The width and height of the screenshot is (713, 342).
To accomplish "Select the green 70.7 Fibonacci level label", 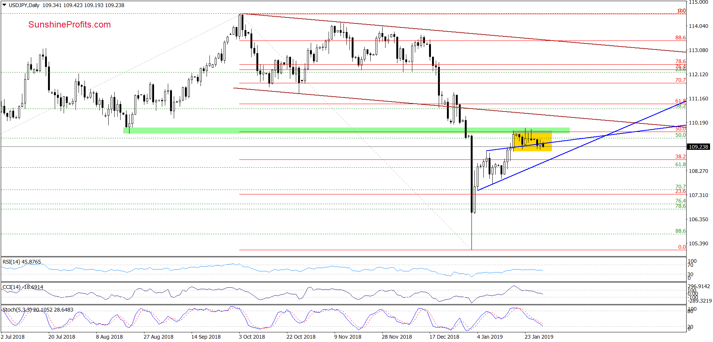I will click(x=681, y=187).
